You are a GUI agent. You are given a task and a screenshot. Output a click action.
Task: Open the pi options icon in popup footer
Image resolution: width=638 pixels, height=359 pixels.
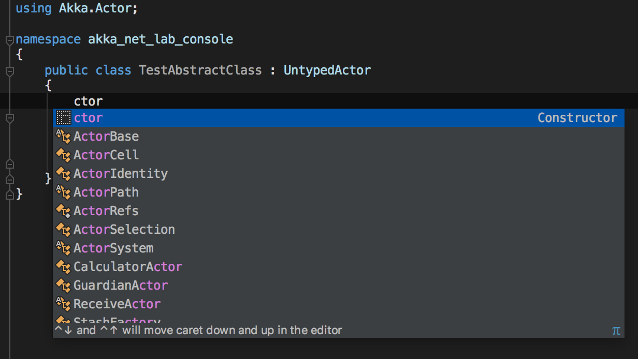coord(616,331)
